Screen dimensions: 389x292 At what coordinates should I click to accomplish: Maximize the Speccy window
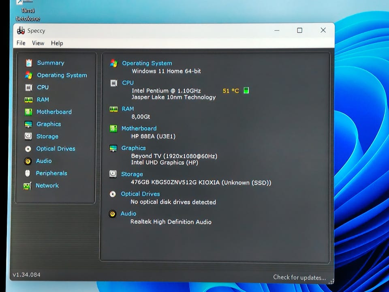300,30
